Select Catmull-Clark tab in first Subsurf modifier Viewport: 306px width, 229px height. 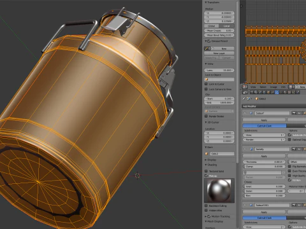pyautogui.click(x=265, y=126)
